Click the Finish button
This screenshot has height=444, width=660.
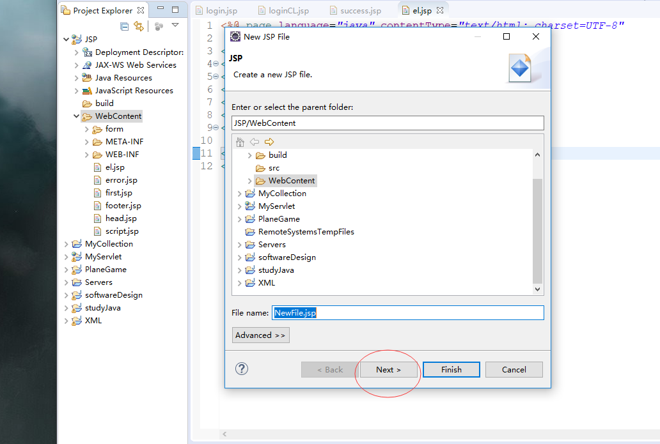pyautogui.click(x=452, y=370)
